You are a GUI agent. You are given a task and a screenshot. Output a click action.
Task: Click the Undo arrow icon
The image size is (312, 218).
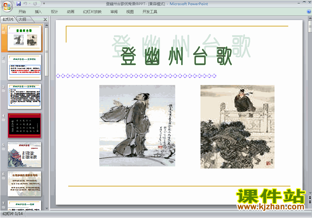coord(25,4)
